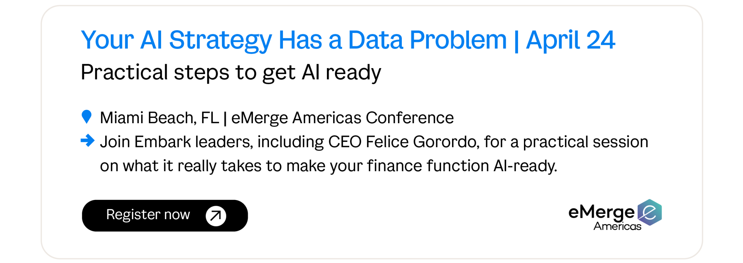The image size is (743, 263).
Task: Click the words 'practical session'
Action: pyautogui.click(x=586, y=142)
